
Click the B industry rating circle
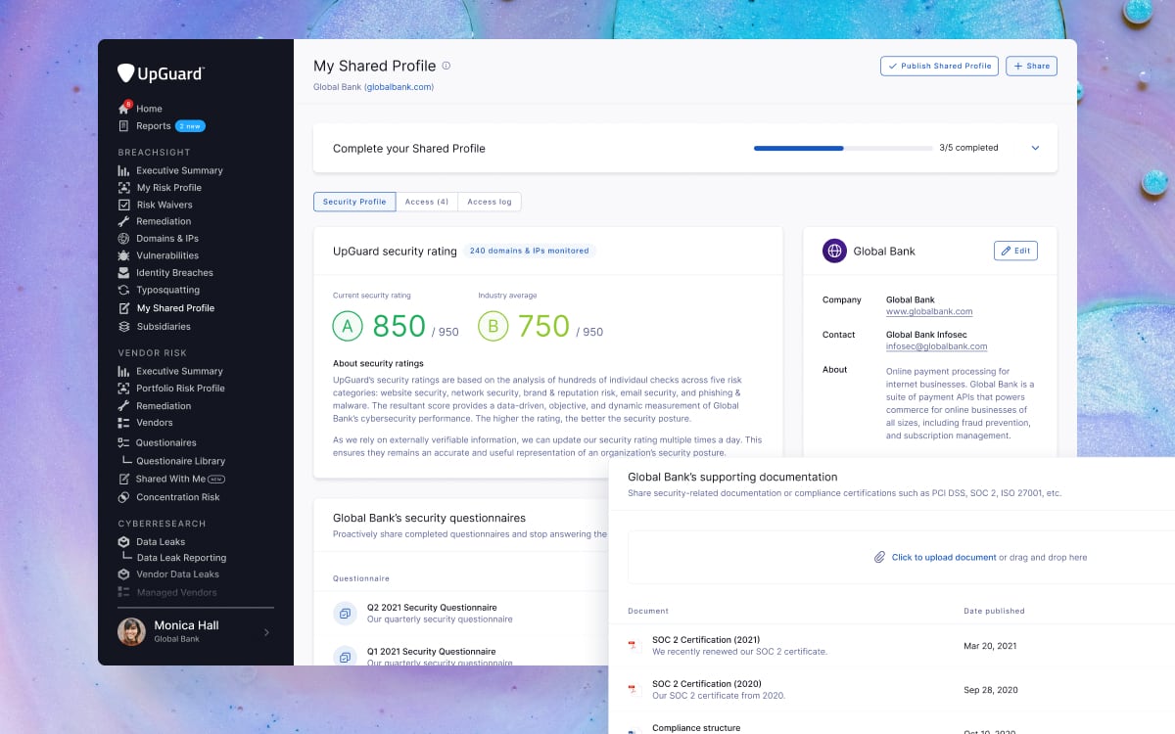click(493, 326)
